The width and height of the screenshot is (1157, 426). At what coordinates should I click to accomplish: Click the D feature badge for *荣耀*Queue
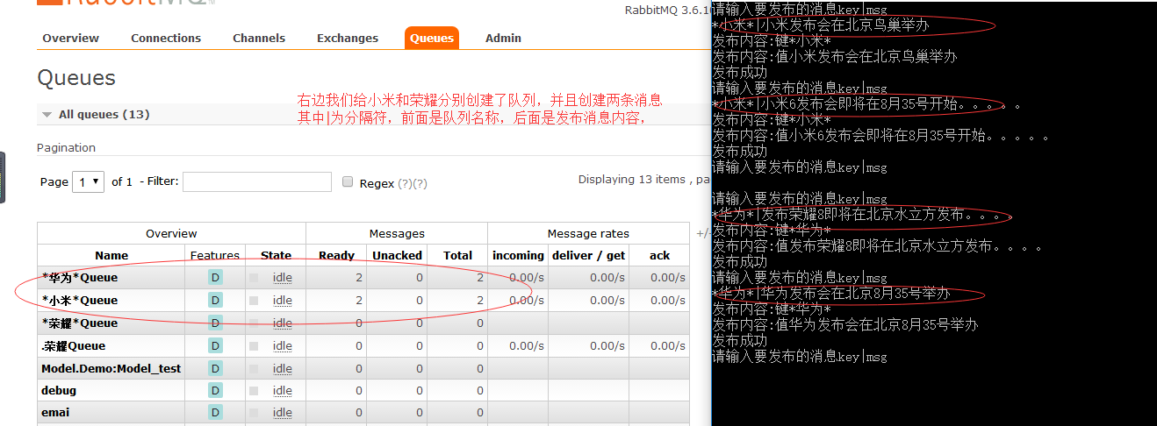[215, 323]
